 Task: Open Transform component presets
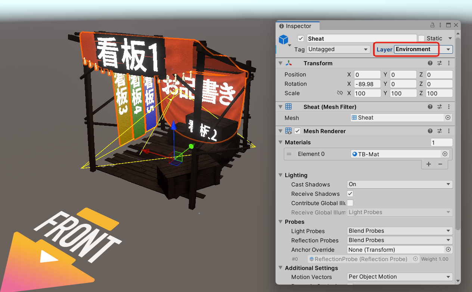coord(440,63)
